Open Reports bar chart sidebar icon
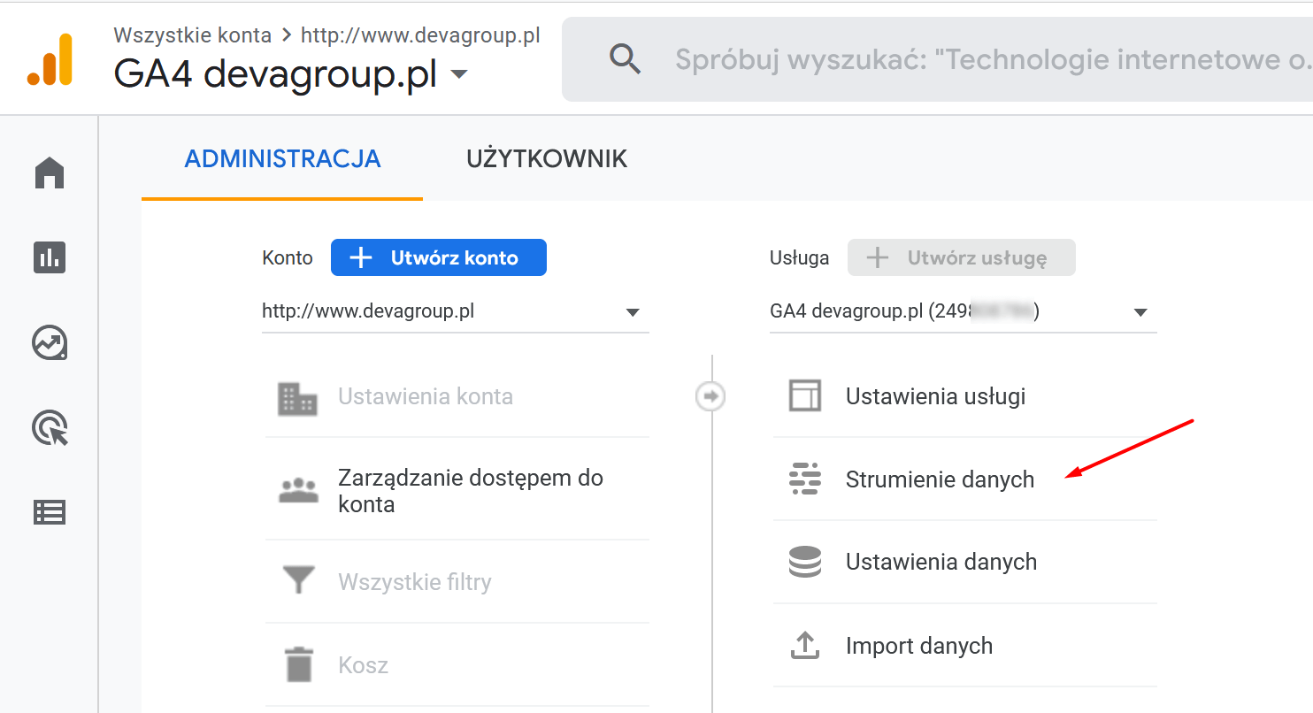The width and height of the screenshot is (1313, 713). 50,257
